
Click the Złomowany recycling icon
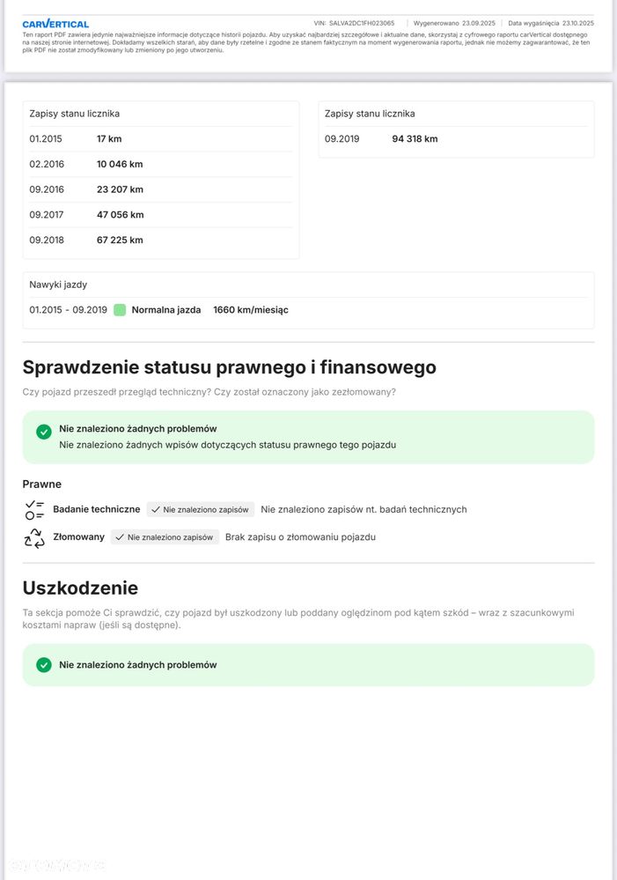pyautogui.click(x=34, y=537)
